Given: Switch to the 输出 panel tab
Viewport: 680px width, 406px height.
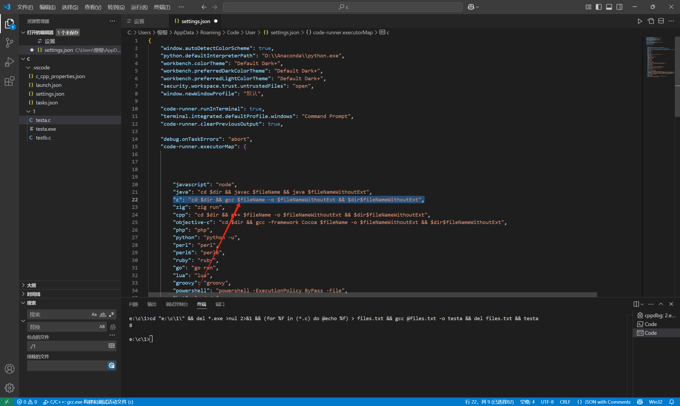Looking at the screenshot, I should pos(152,304).
